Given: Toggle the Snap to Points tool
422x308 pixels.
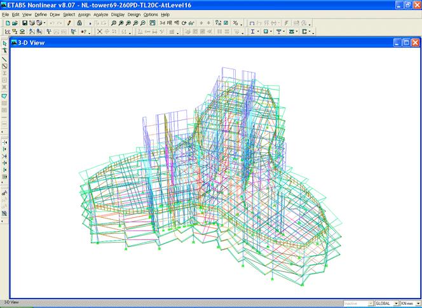Looking at the screenshot, I should (x=4, y=142).
